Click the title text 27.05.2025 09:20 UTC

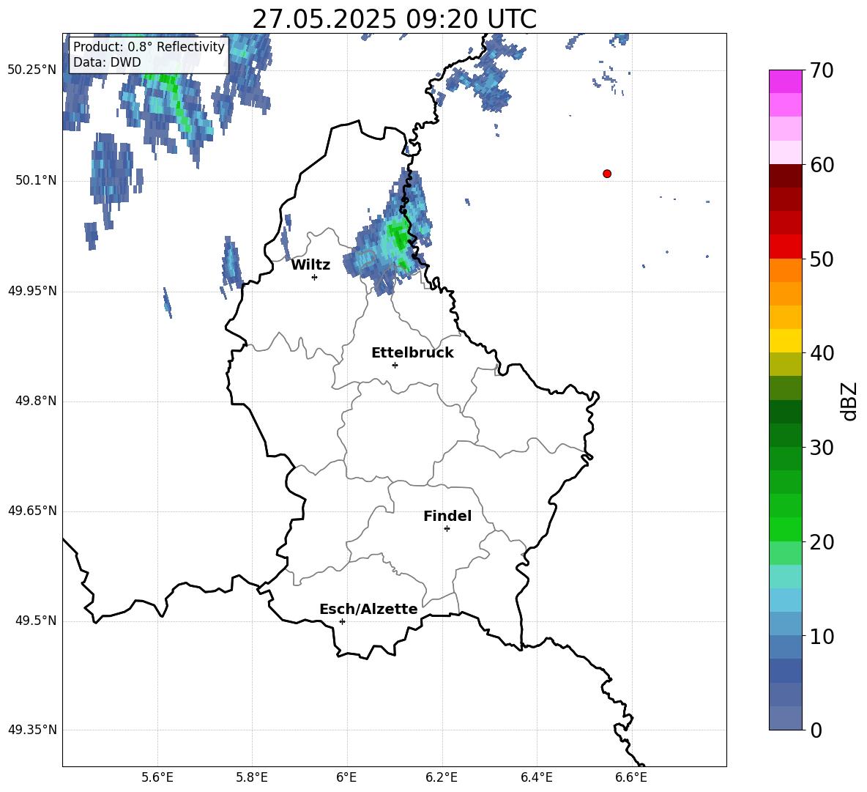[394, 19]
